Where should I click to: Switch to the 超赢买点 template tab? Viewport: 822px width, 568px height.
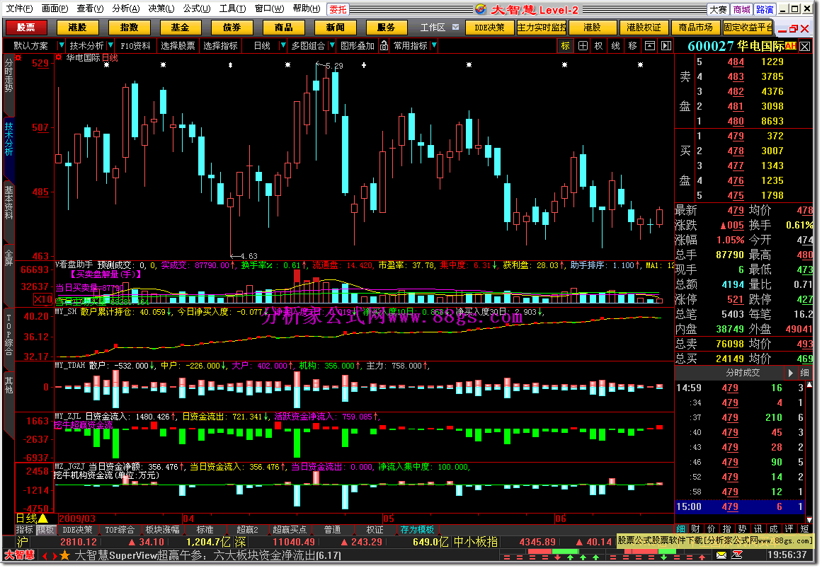pos(290,530)
